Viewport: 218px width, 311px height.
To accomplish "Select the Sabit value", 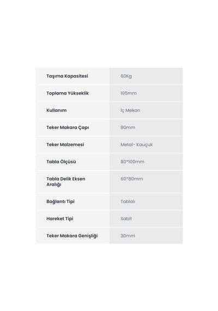I will pyautogui.click(x=126, y=219).
